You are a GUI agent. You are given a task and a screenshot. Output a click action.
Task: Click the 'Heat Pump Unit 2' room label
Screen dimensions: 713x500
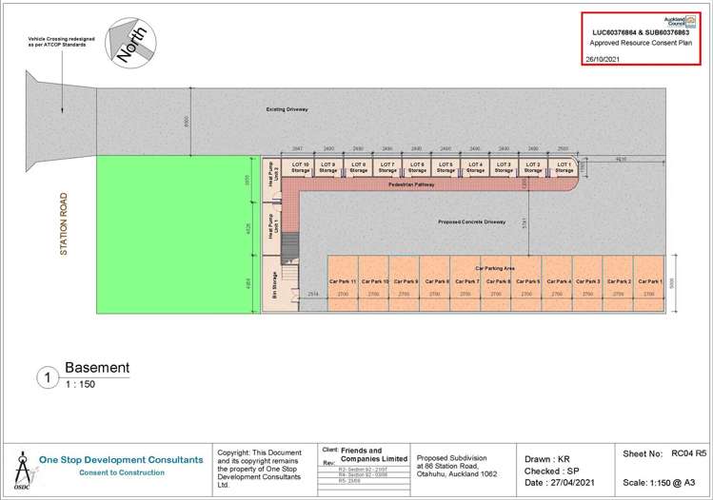(x=274, y=174)
